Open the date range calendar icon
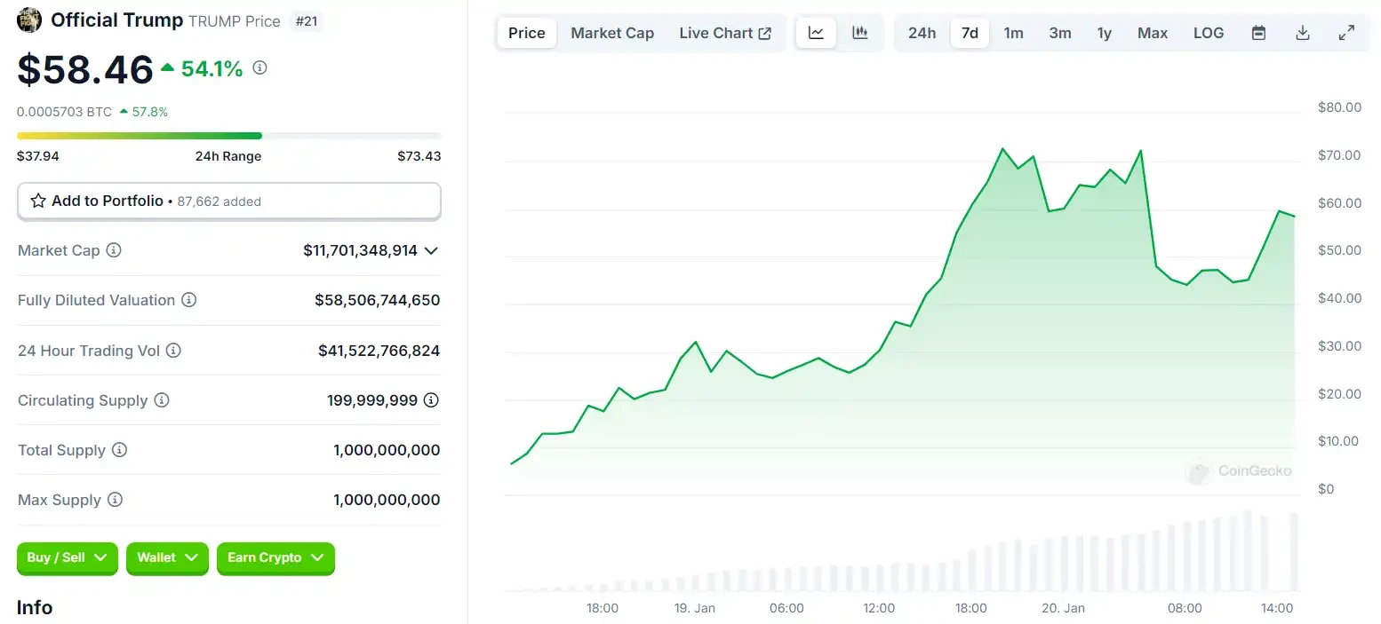This screenshot has height=624, width=1381. [x=1258, y=32]
